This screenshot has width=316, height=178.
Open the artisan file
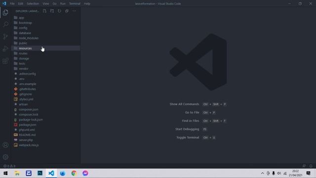46,104
